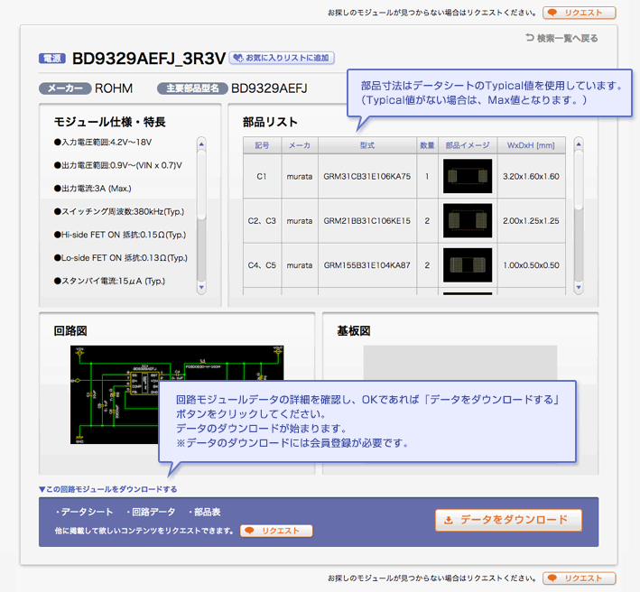Select part number GRM155B31E104KA87
This screenshot has height=592, width=640.
366,265
